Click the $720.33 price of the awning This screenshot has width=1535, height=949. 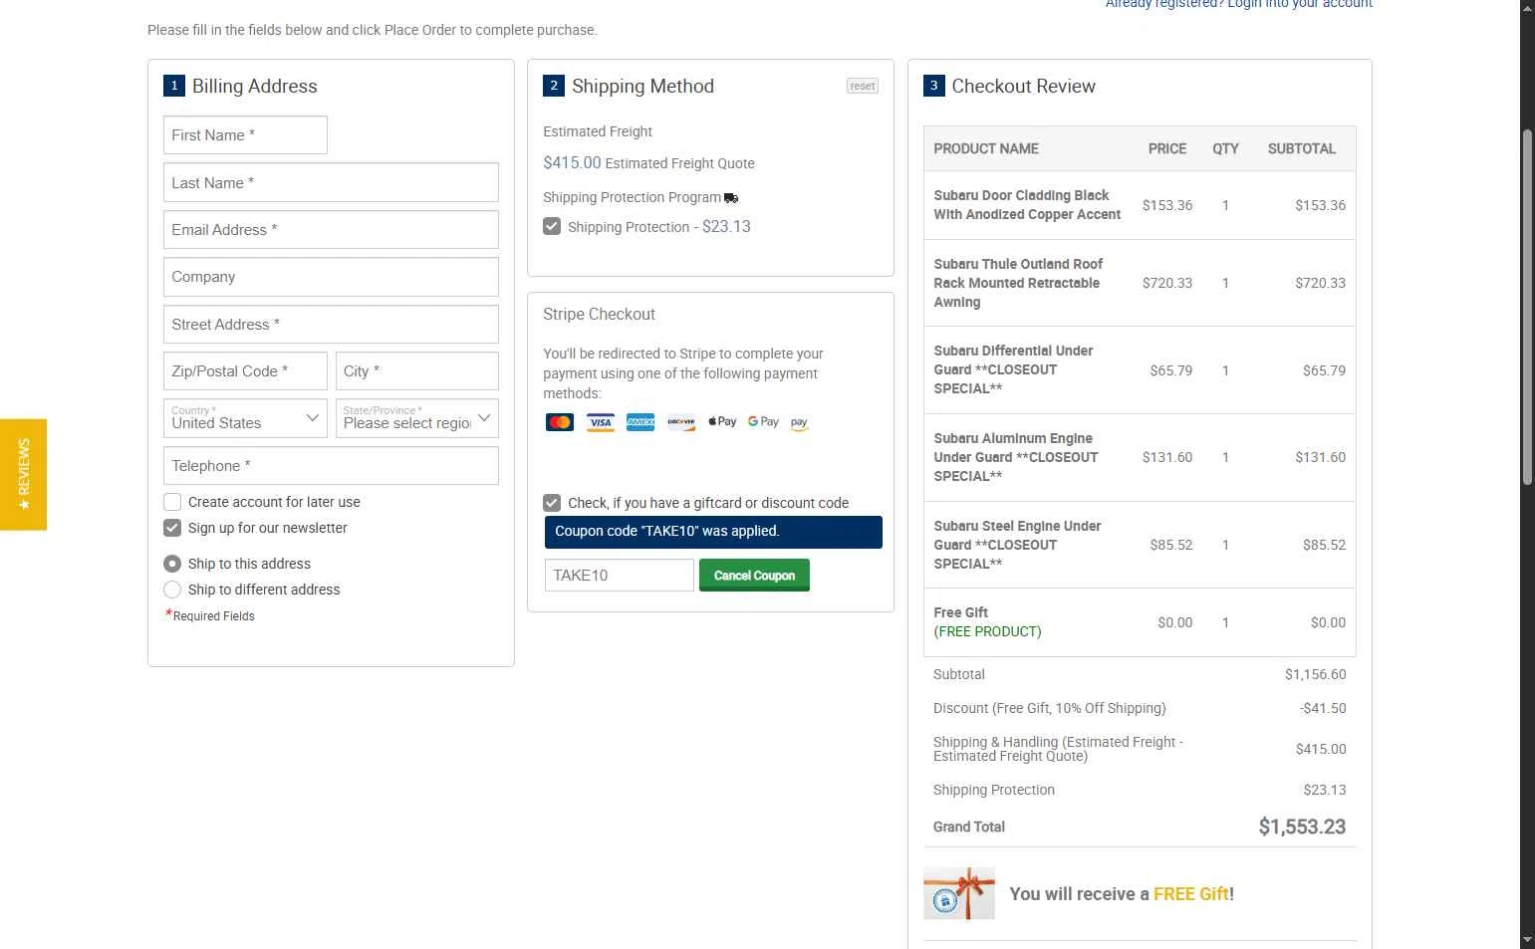click(1167, 283)
